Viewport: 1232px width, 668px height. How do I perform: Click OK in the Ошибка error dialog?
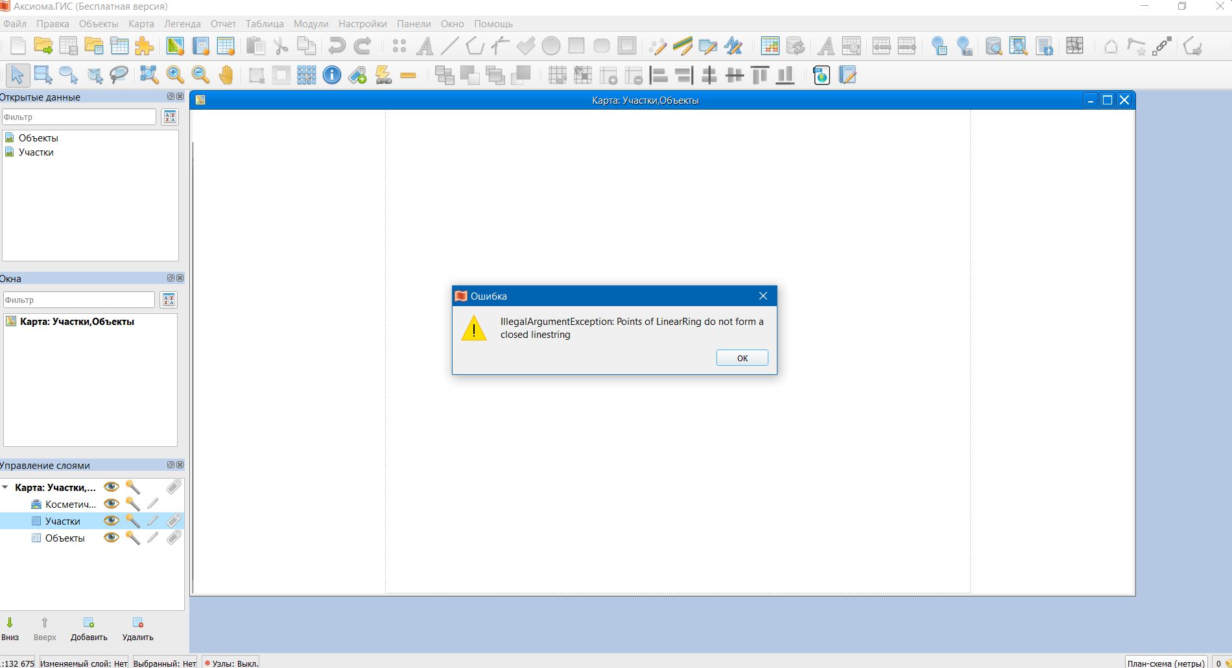(x=742, y=358)
